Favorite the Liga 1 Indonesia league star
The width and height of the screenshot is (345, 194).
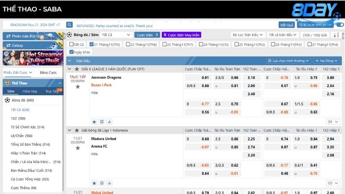[x=77, y=131]
